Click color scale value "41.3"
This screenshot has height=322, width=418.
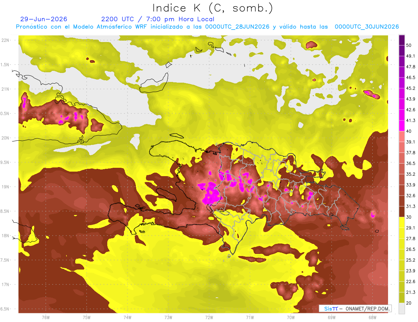click(x=410, y=121)
